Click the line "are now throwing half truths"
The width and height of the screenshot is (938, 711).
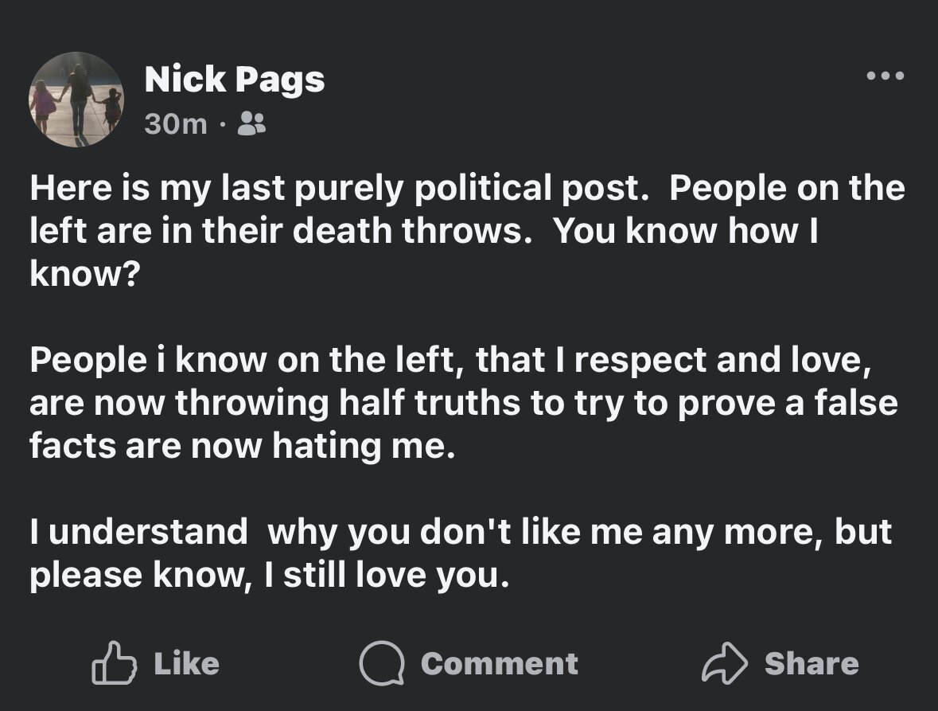(x=463, y=403)
